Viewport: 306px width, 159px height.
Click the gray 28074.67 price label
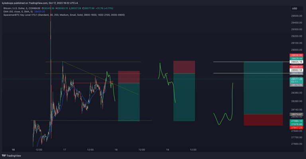[296, 114]
